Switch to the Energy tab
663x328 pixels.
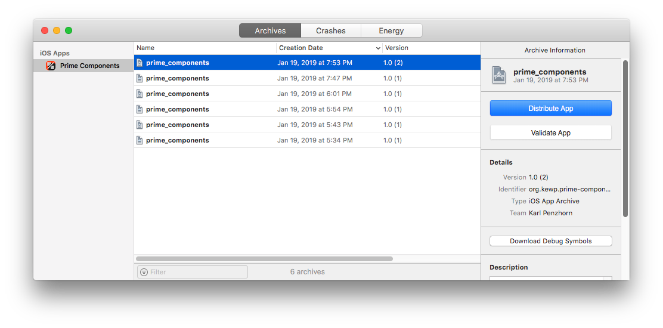391,30
